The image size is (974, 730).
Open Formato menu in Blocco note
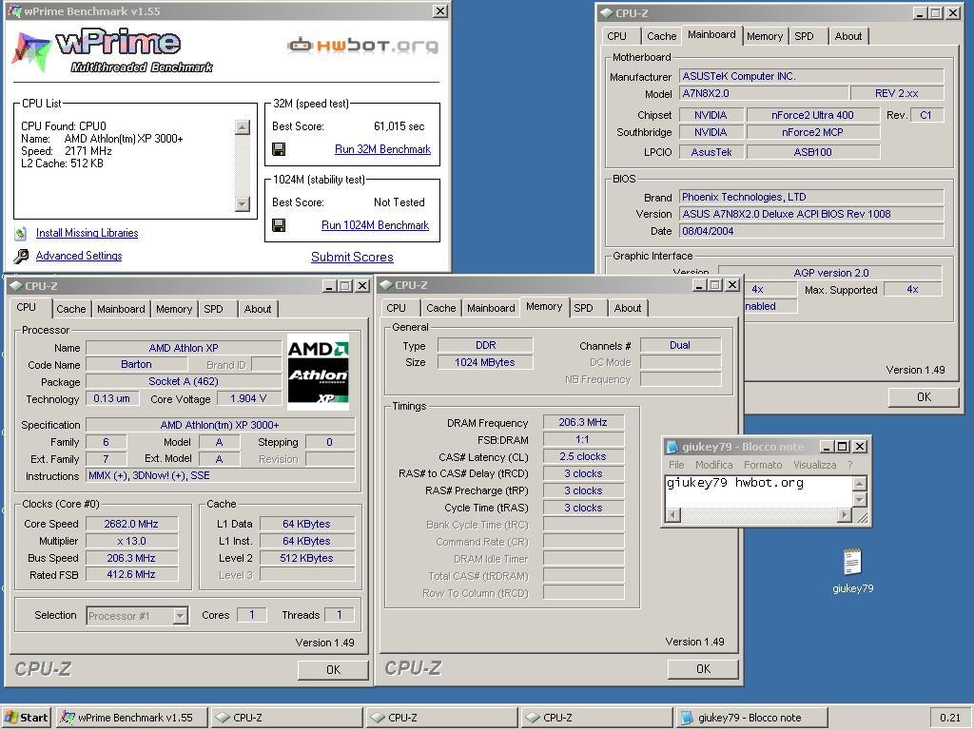coord(763,465)
